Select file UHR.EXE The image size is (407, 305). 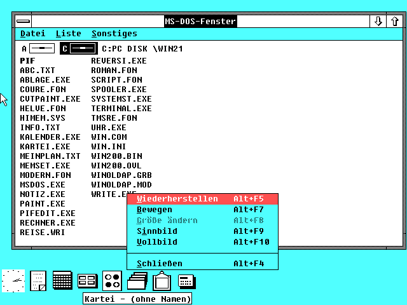[x=109, y=128]
